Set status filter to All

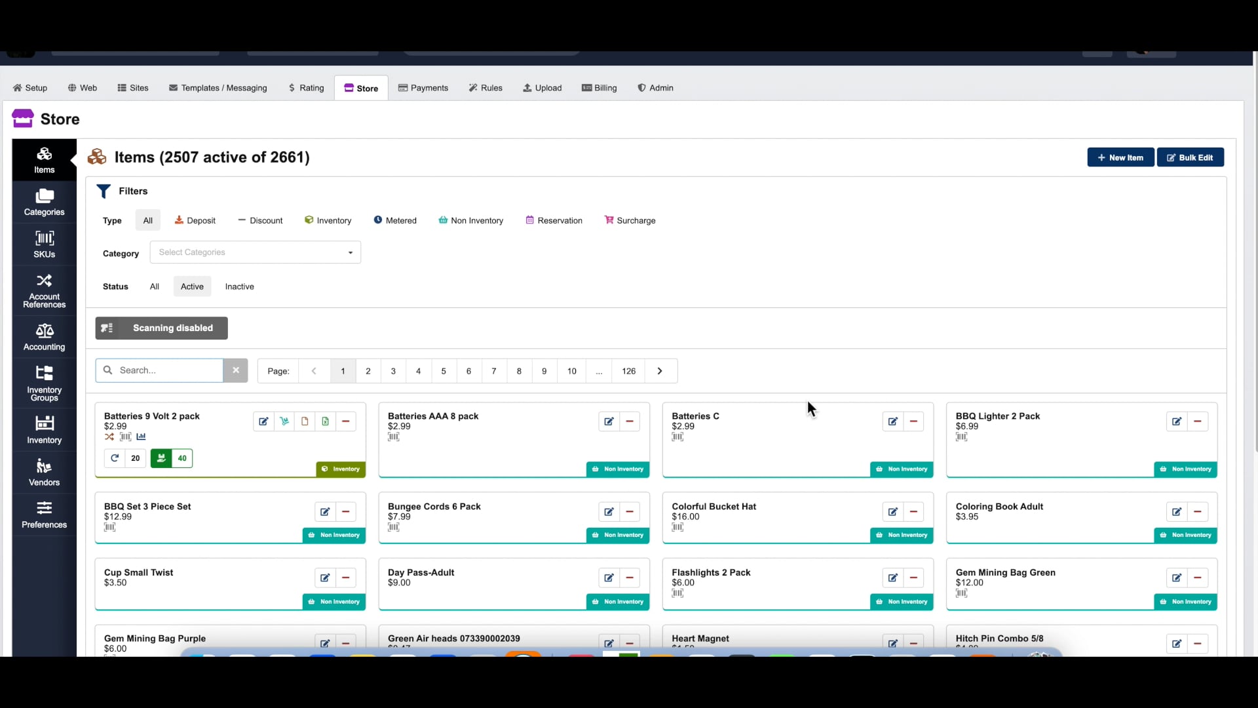coord(155,286)
